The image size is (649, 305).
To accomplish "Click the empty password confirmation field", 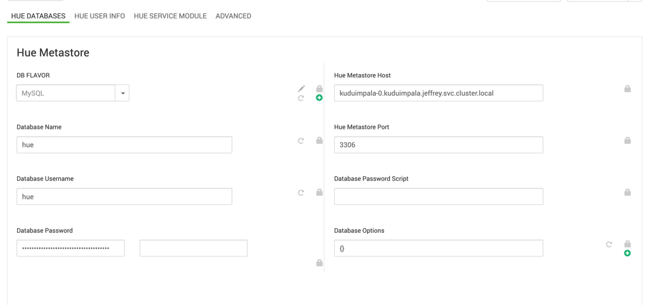I will tap(194, 249).
